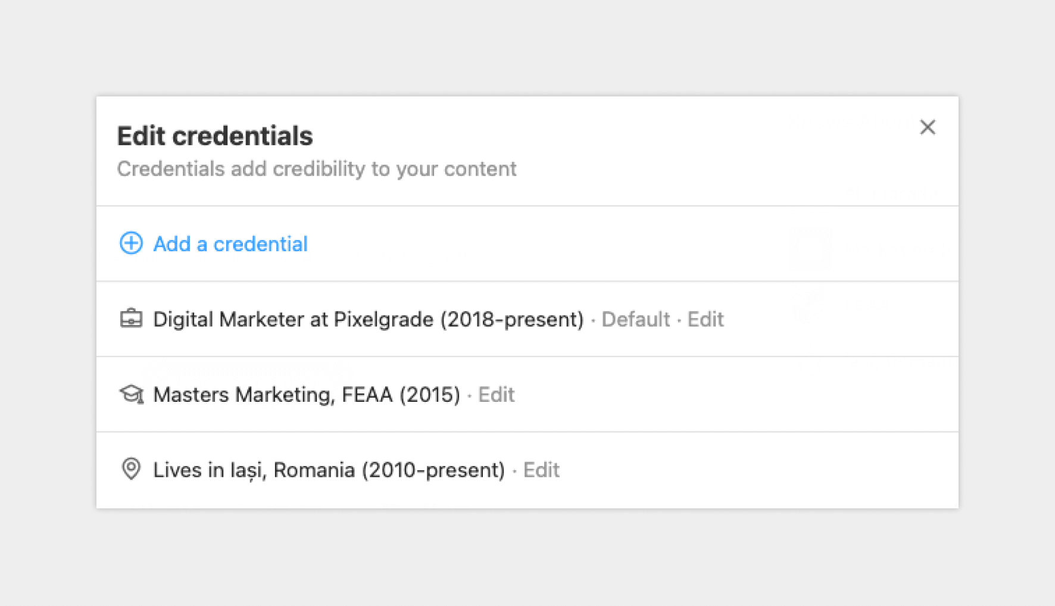Edit the Digital Marketer at Pixelgrade credential
Image resolution: width=1055 pixels, height=606 pixels.
point(706,320)
